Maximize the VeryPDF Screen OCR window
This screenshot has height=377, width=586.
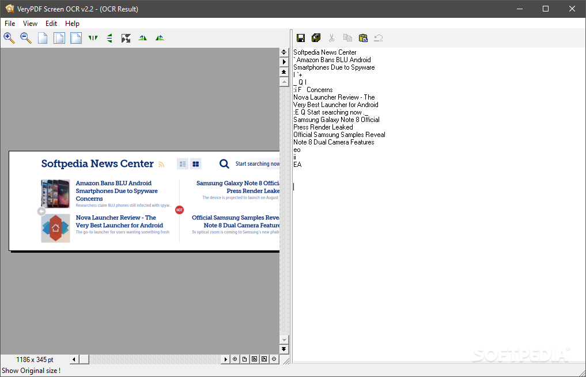pyautogui.click(x=546, y=9)
